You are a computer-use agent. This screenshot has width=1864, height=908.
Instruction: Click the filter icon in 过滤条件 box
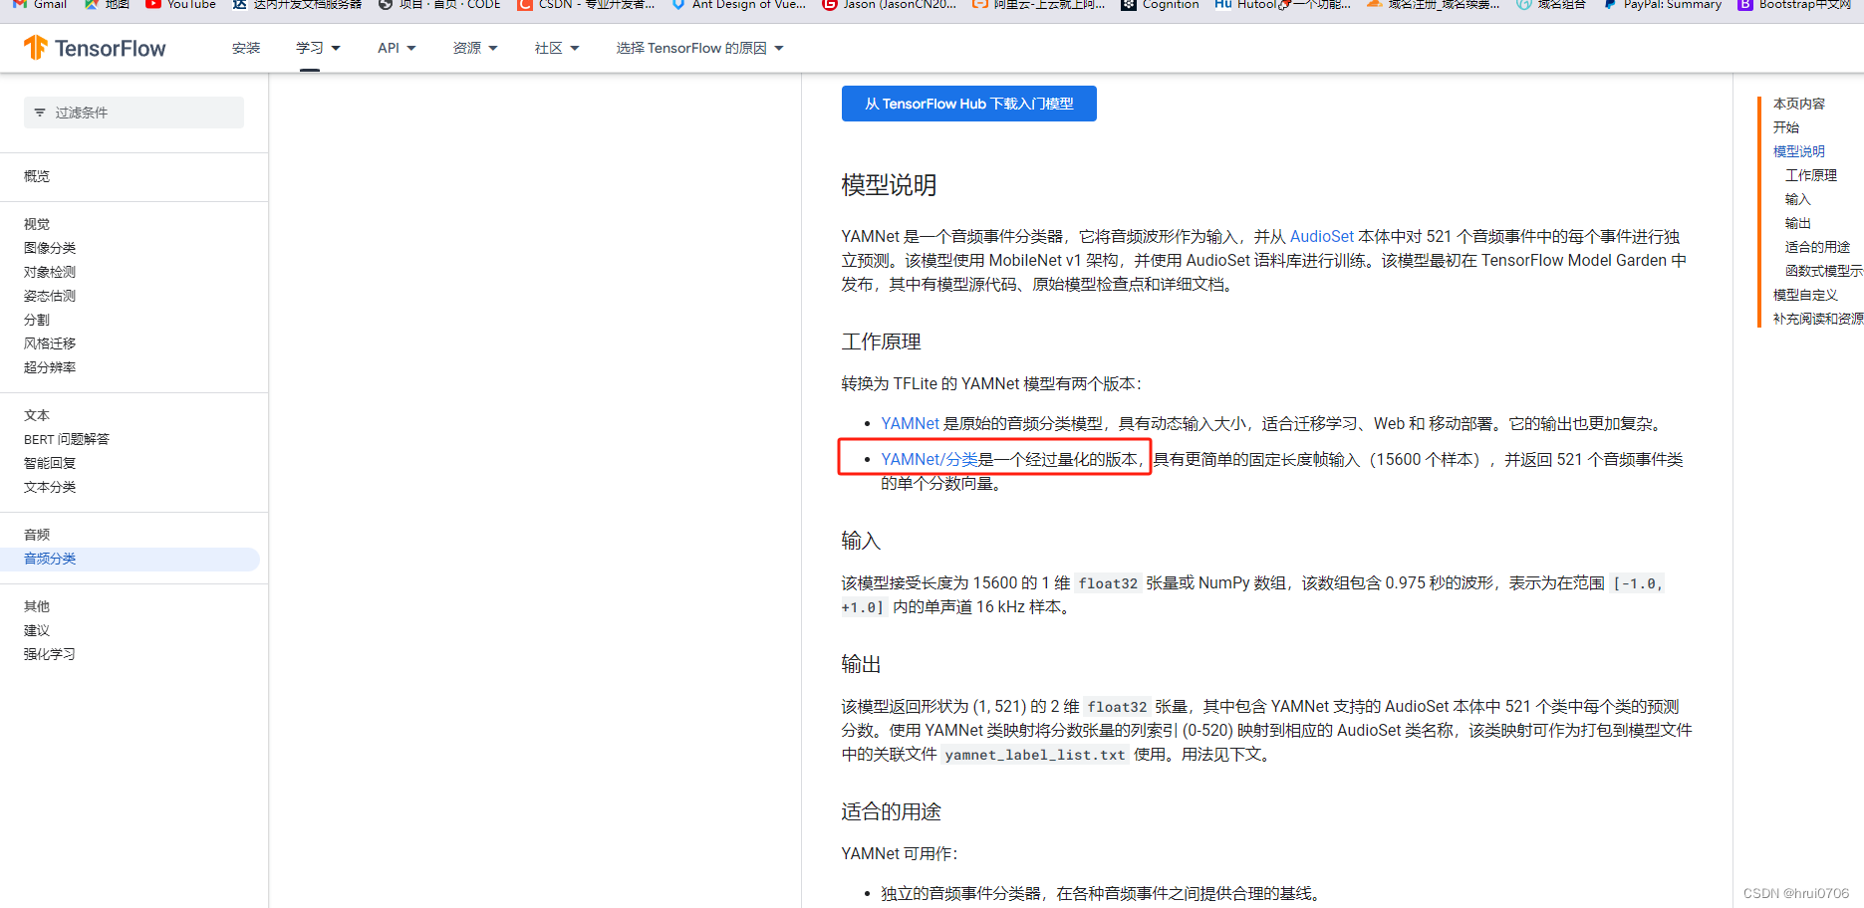(x=40, y=113)
